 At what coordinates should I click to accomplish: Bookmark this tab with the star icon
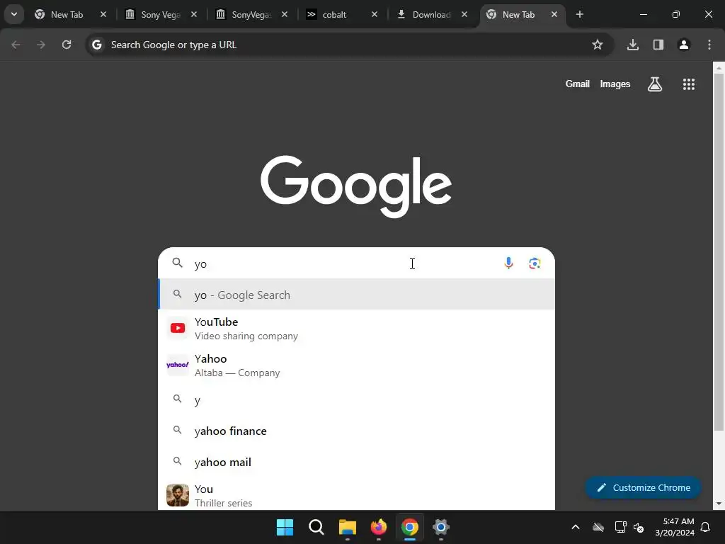pyautogui.click(x=598, y=45)
